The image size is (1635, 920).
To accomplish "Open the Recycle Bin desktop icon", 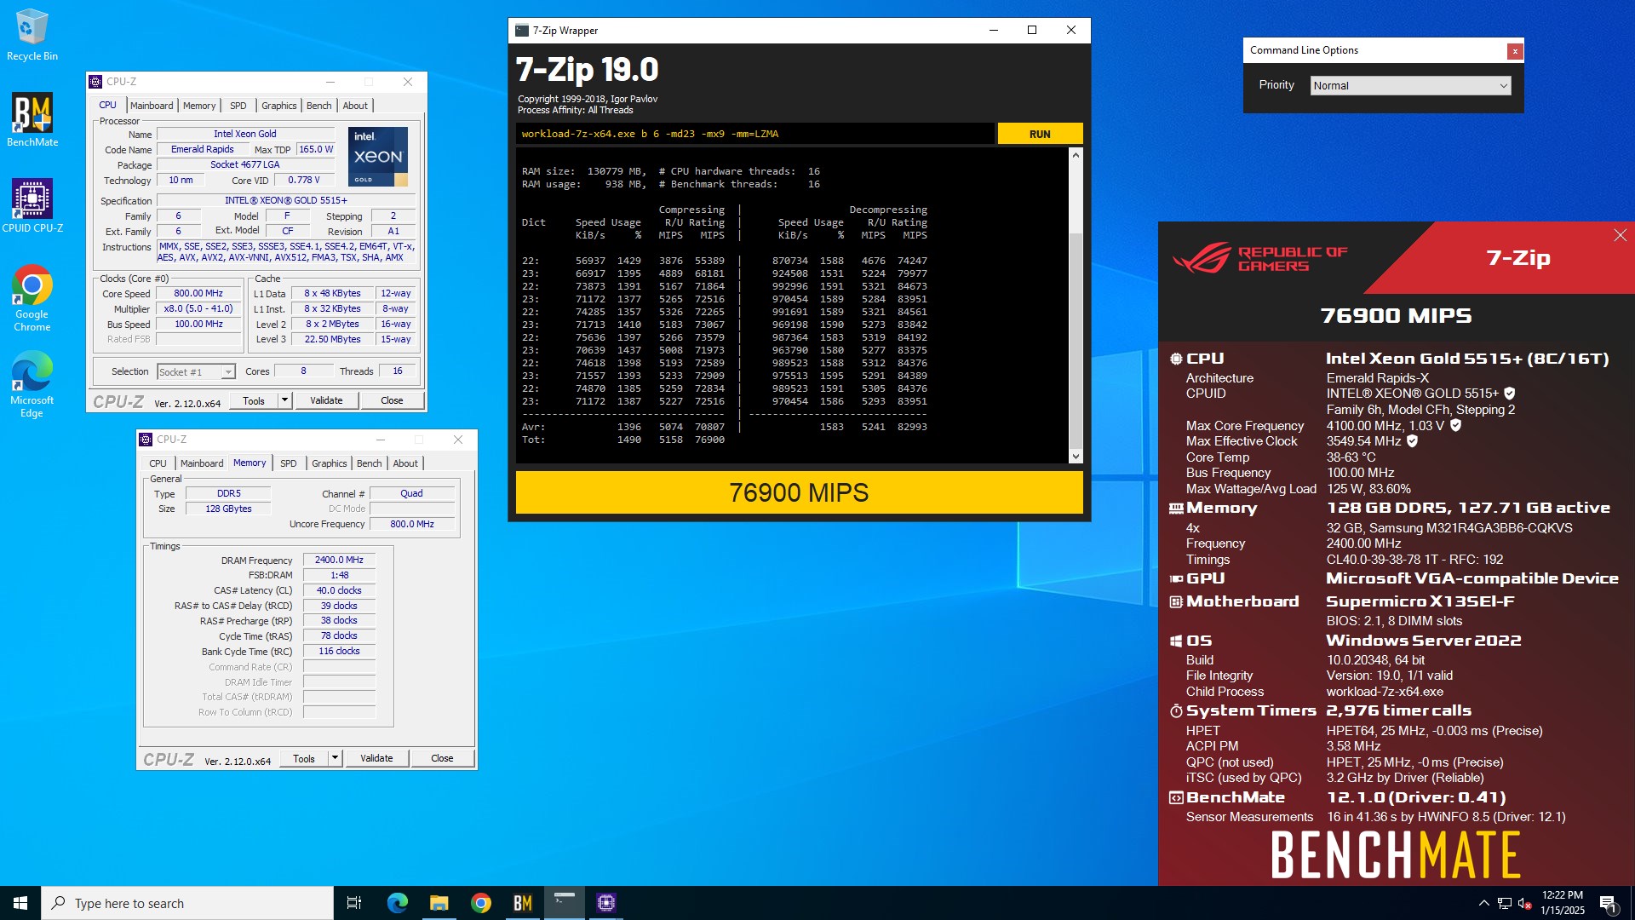I will point(32,36).
